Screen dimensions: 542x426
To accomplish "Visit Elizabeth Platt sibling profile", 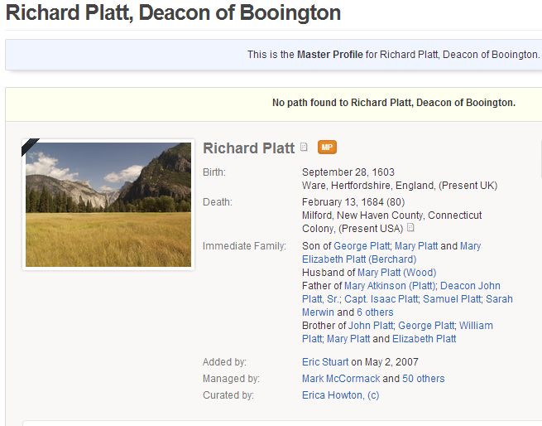I will click(x=424, y=339).
